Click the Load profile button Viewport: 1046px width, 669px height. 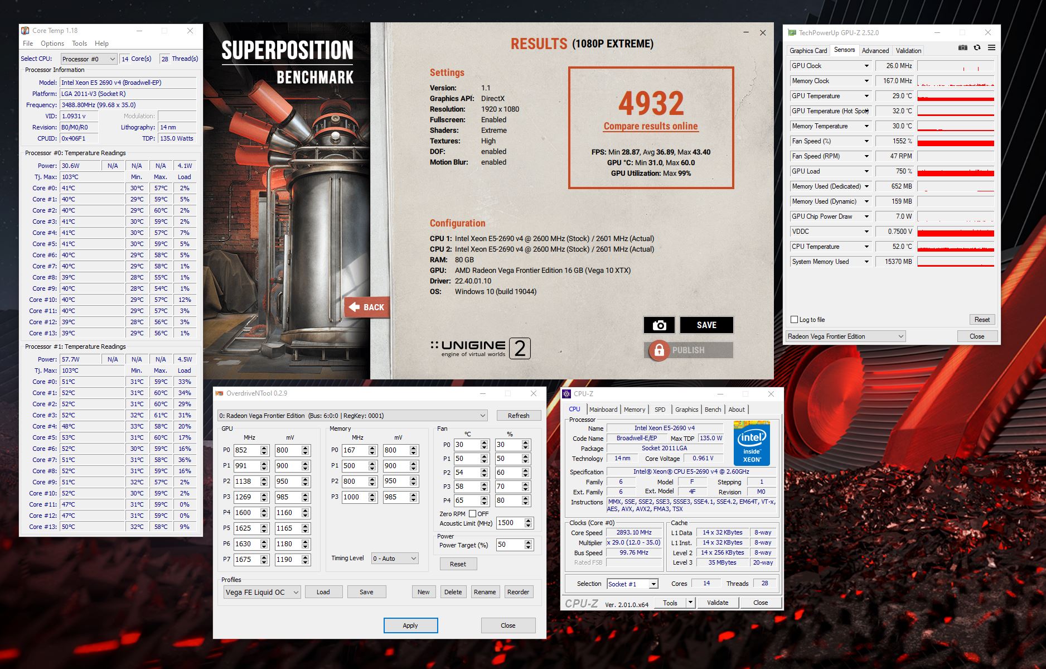pyautogui.click(x=323, y=592)
